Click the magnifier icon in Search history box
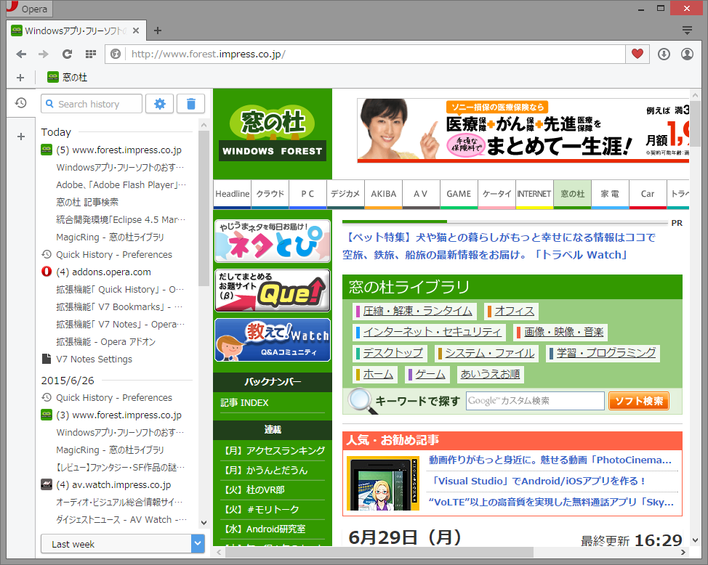Screen dimensions: 708x565 49,103
